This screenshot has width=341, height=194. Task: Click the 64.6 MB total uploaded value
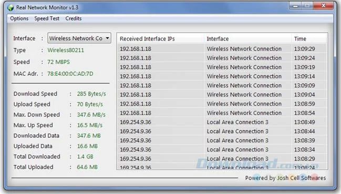click(x=87, y=167)
